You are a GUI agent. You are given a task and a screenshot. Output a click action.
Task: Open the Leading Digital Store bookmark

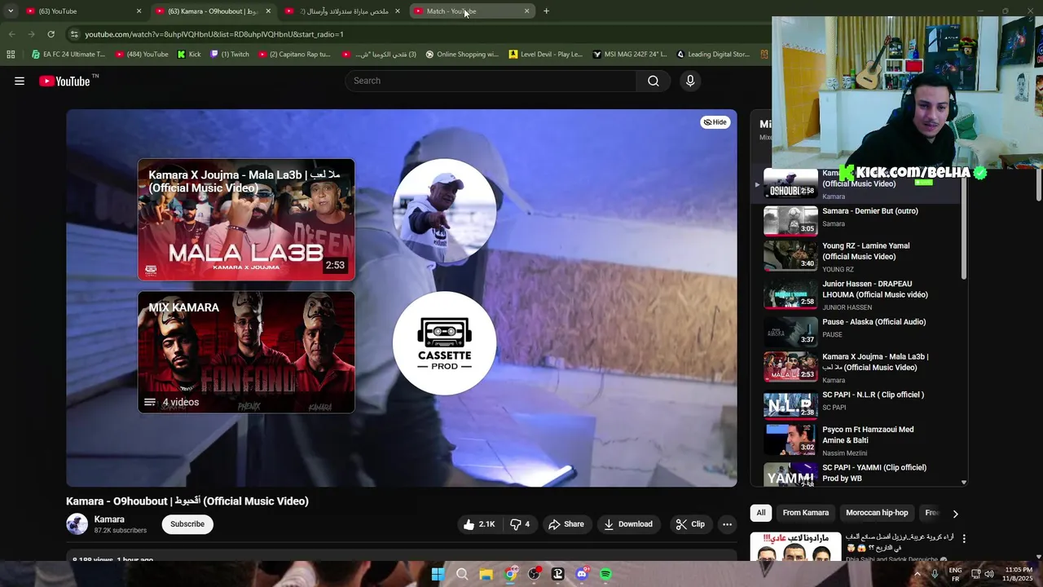click(x=713, y=55)
